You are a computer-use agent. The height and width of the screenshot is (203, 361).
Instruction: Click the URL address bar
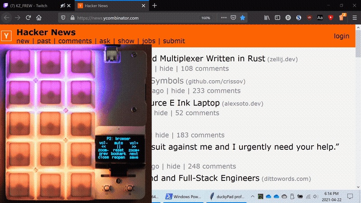[135, 18]
